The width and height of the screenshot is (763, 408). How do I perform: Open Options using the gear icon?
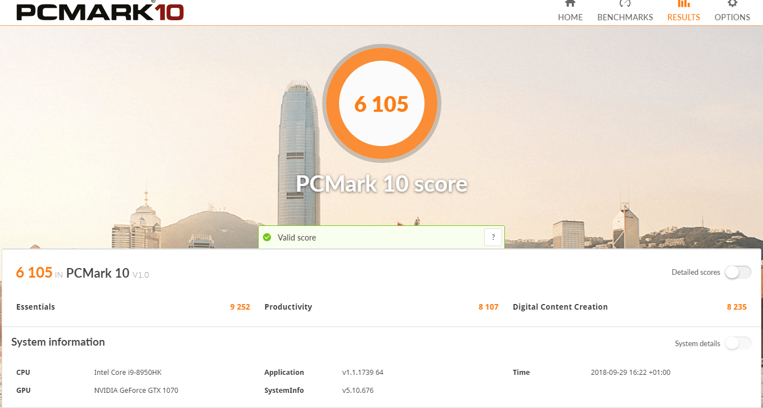pyautogui.click(x=732, y=3)
